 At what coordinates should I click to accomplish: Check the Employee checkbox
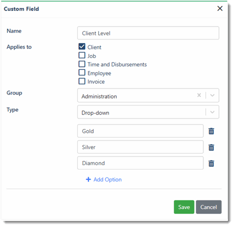pyautogui.click(x=82, y=72)
